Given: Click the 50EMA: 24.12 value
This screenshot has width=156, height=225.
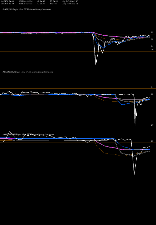Looking at the screenshot, I should click(7, 4).
